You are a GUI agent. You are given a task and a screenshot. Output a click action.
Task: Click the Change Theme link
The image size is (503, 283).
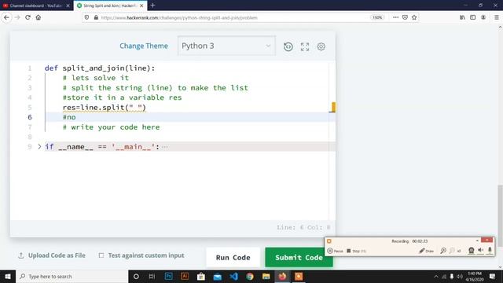tap(144, 46)
